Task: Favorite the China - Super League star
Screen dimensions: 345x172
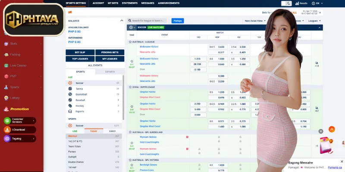Action: (130, 87)
